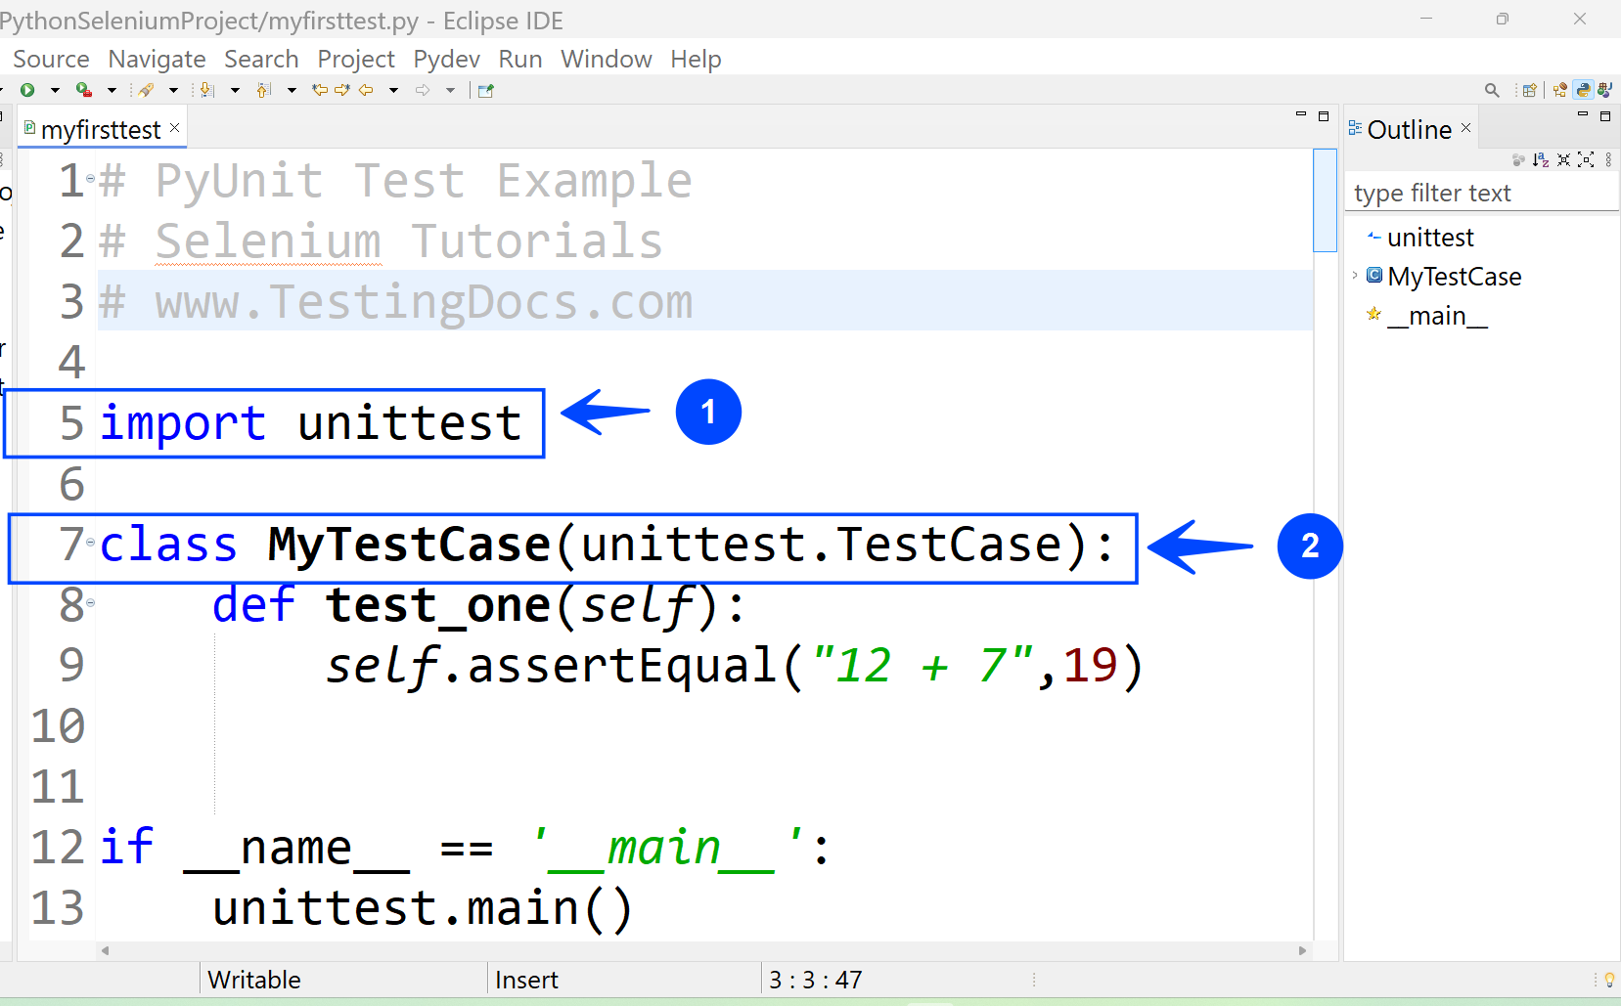Click the Last Edit Location arrow
This screenshot has height=1006, width=1621.
point(320,90)
